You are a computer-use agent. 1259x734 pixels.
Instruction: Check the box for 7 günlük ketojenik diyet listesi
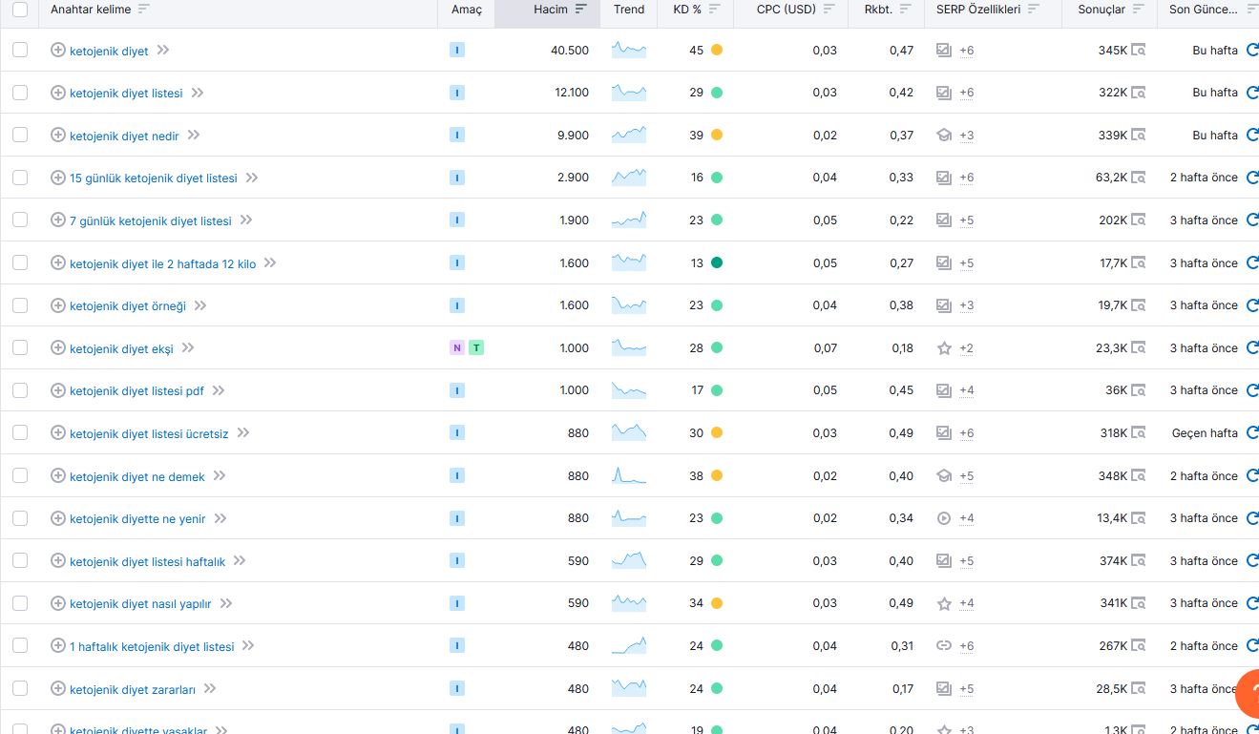pyautogui.click(x=20, y=220)
